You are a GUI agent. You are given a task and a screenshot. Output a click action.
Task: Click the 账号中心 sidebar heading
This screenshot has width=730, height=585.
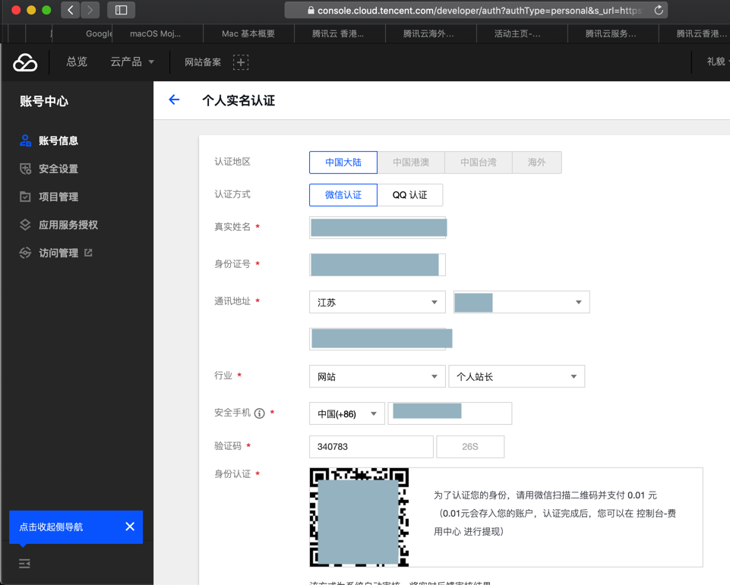(44, 101)
